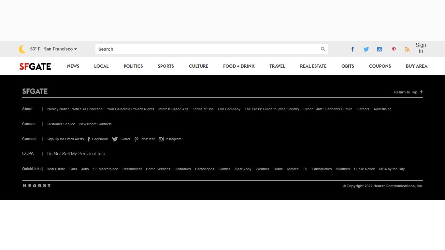
Task: Open the Recruitment quick link
Action: coord(132,169)
